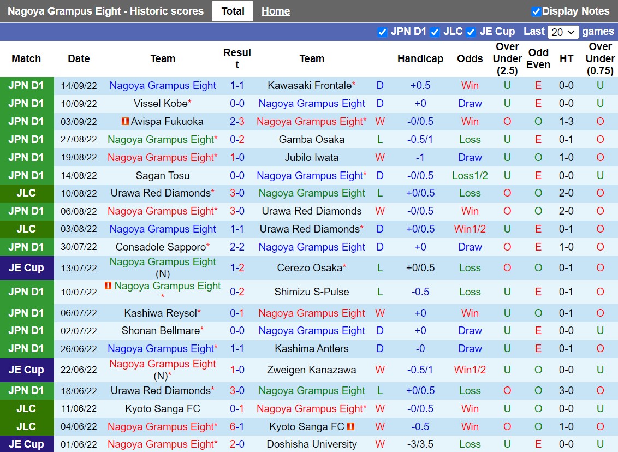The image size is (618, 452).
Task: Click the JE Cup badge for 13/07/22
Action: (x=26, y=267)
